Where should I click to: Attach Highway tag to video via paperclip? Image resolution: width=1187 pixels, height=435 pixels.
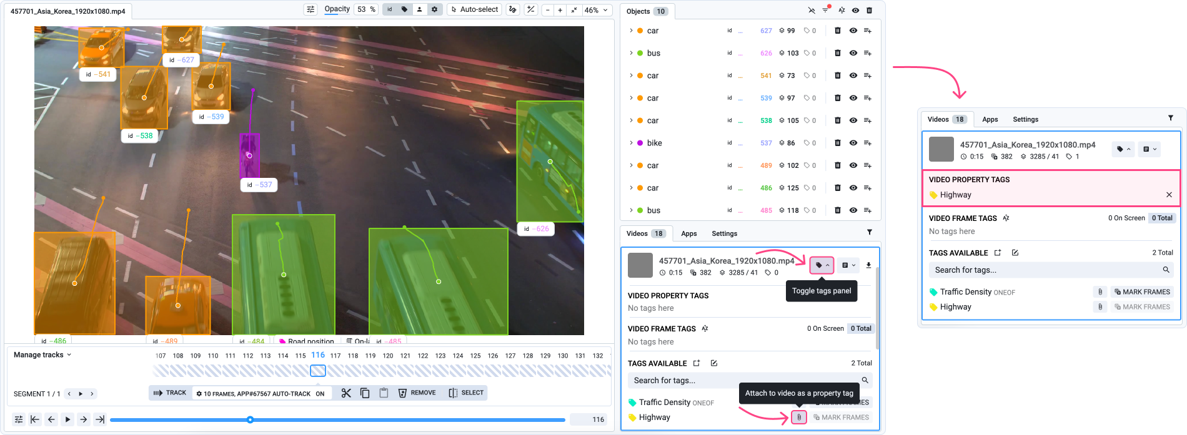coord(798,418)
